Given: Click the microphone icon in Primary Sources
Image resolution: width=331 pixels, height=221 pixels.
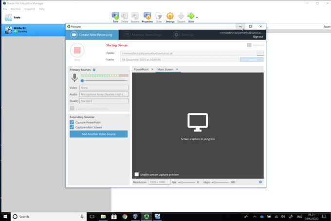Looking at the screenshot, I should 74,78.
